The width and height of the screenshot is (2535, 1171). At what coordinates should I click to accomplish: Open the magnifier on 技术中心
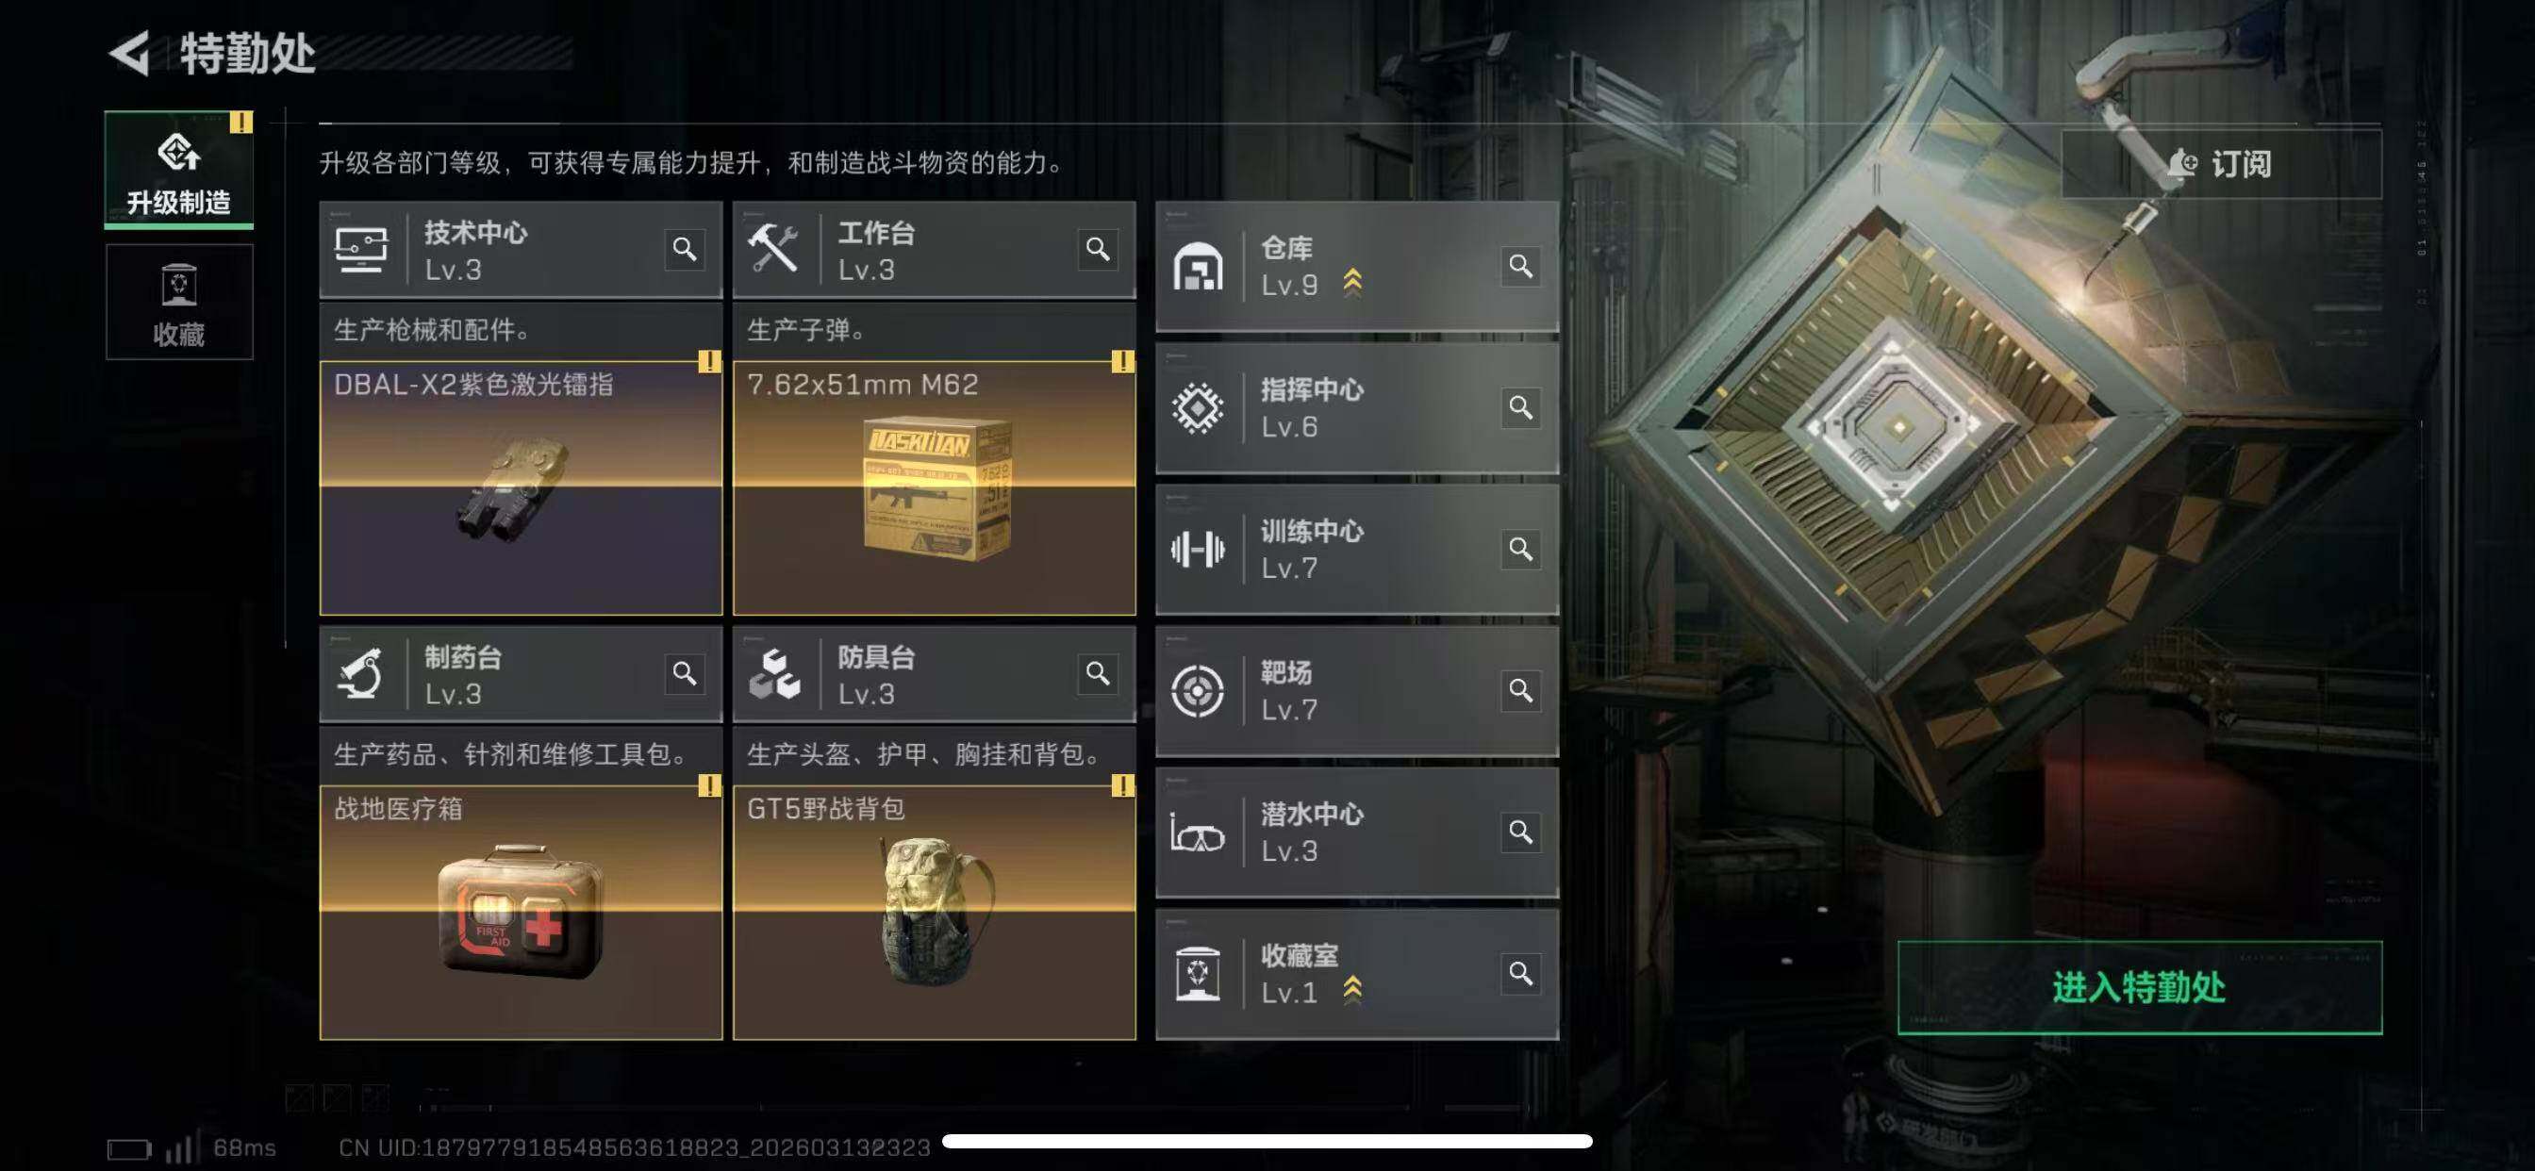pyautogui.click(x=684, y=249)
